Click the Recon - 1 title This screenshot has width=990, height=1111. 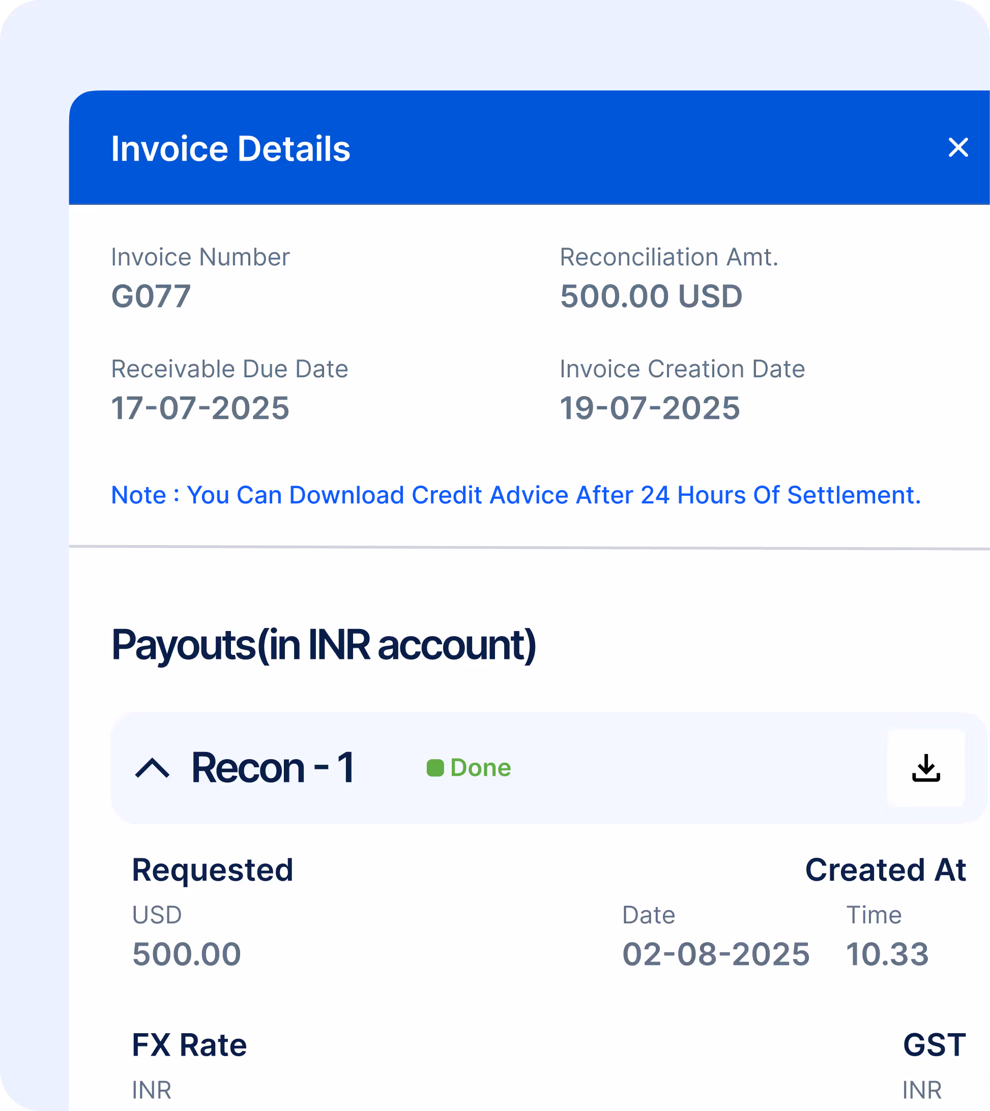coord(273,767)
